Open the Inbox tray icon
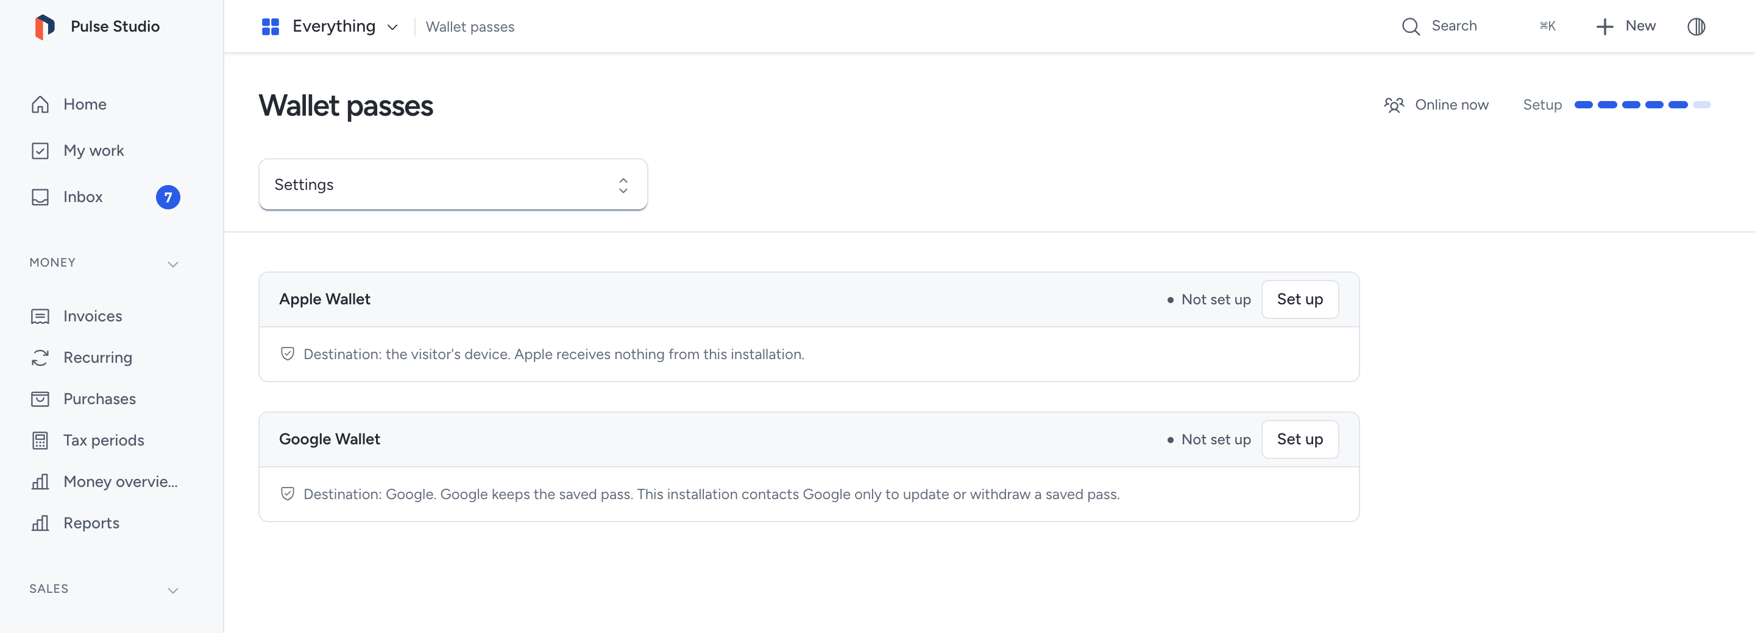The width and height of the screenshot is (1755, 633). point(40,197)
